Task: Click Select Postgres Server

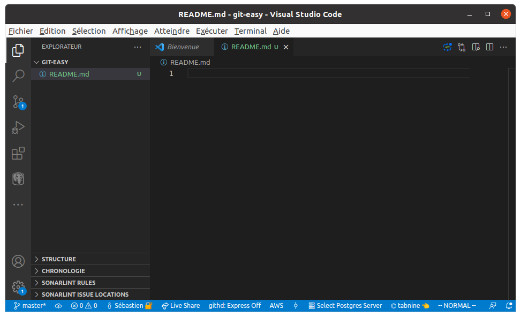Action: click(x=345, y=306)
